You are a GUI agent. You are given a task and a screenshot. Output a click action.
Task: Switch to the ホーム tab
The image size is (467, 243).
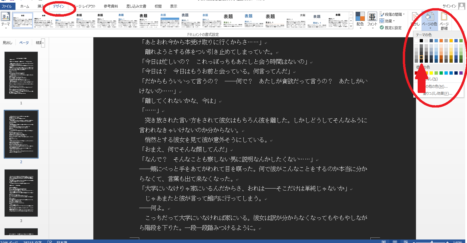[25, 6]
